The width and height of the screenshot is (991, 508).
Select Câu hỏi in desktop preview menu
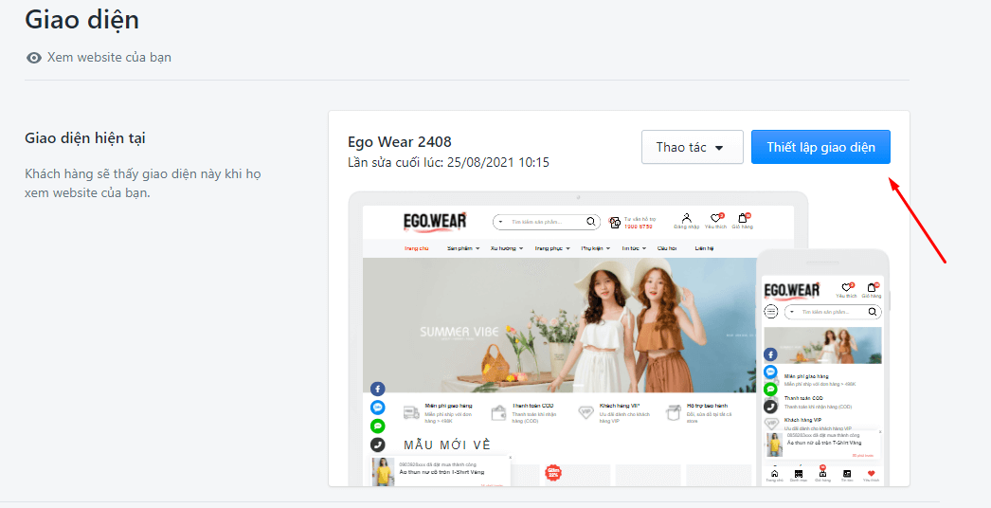[x=667, y=248]
